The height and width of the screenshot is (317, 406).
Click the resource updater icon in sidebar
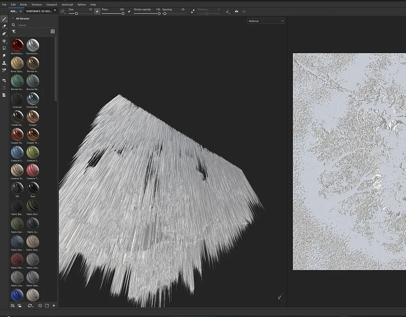(x=4, y=80)
